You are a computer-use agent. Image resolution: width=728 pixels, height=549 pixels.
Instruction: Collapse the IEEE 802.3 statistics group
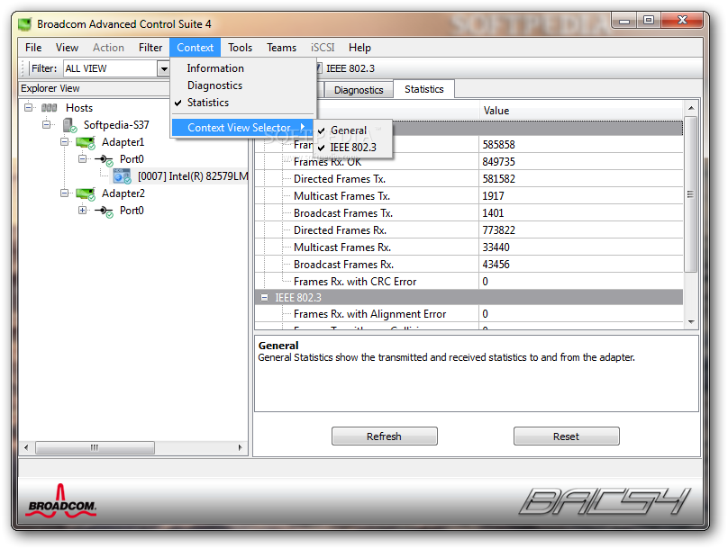[264, 298]
